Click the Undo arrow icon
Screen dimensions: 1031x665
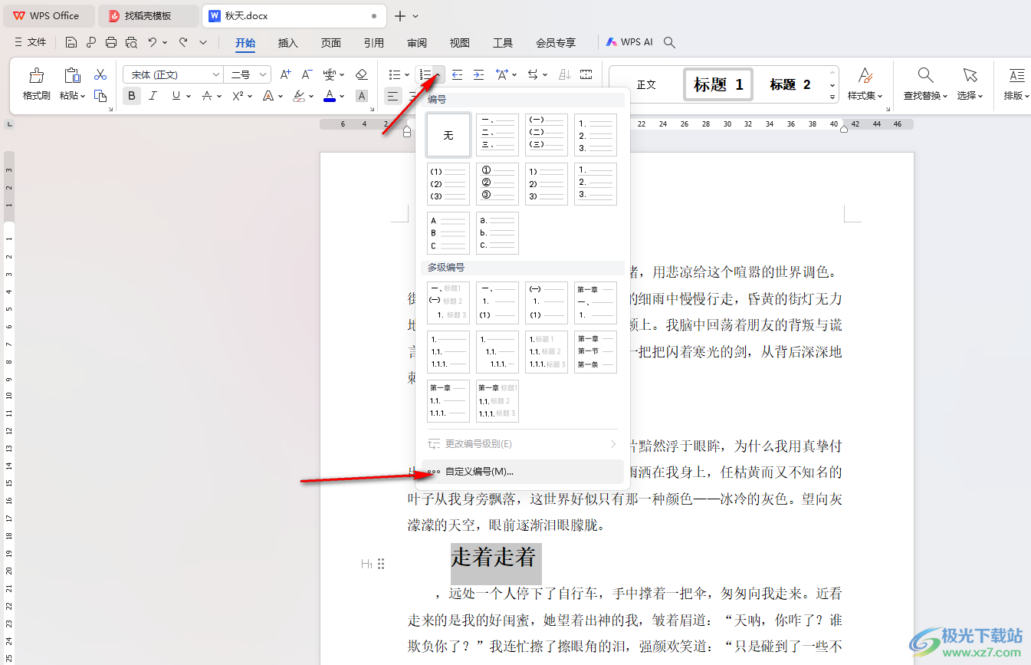(x=153, y=42)
